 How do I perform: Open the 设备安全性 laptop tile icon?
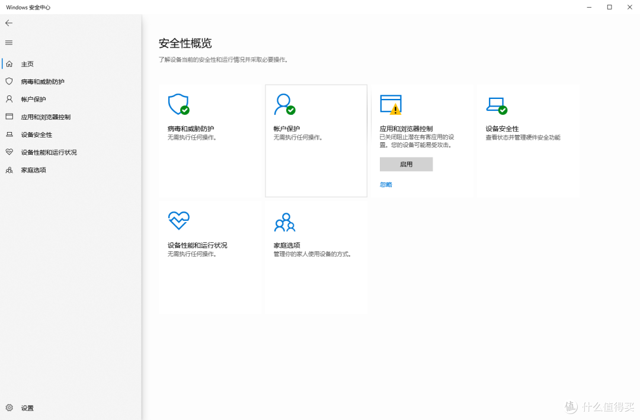(x=497, y=105)
